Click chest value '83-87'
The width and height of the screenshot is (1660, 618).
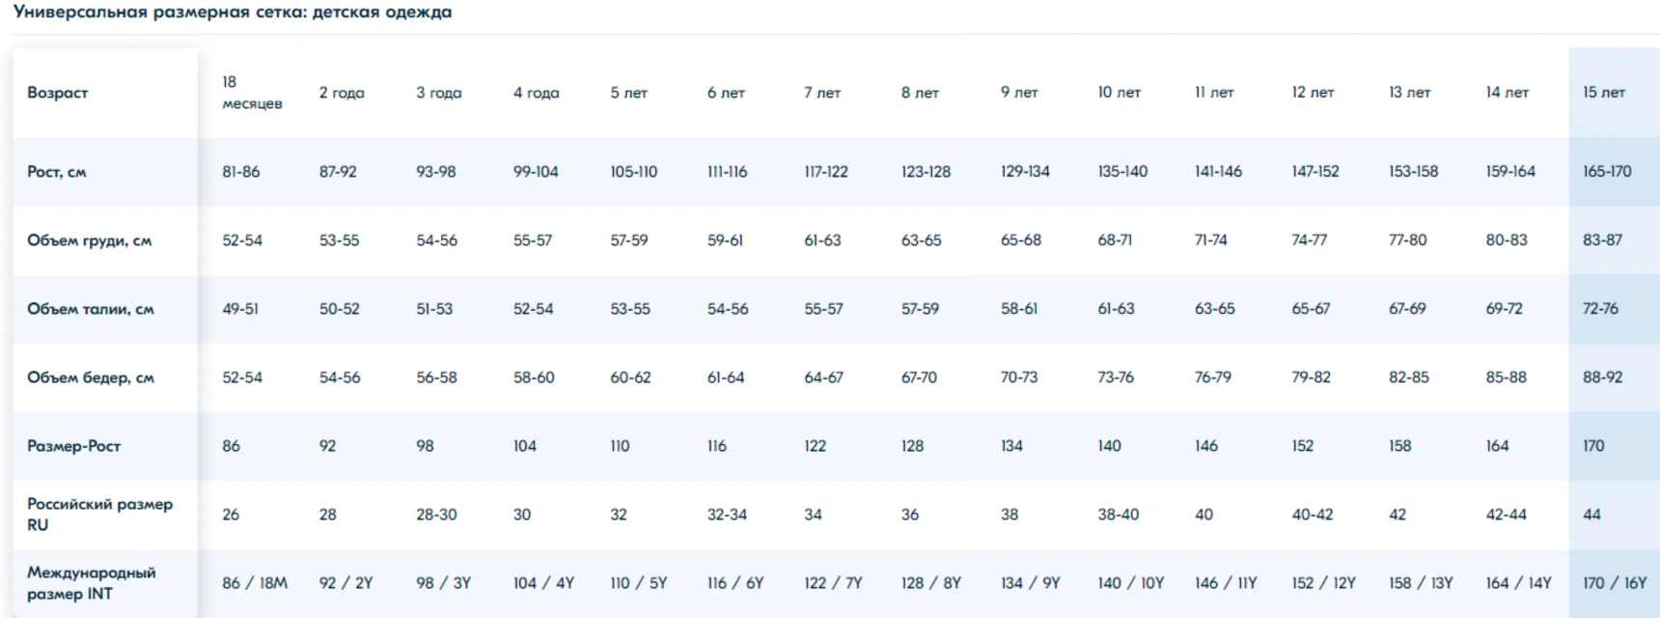tap(1603, 240)
